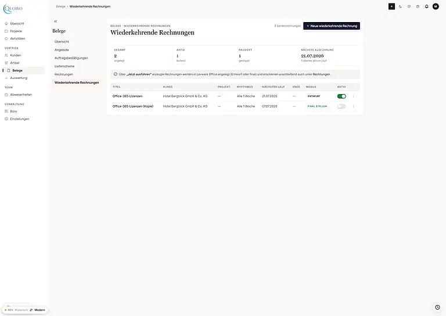Click the Aktivitäten clock icon in sidebar

tap(6, 39)
